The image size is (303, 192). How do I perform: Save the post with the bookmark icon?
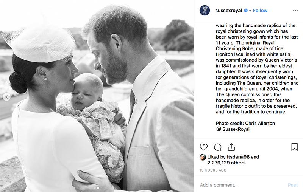click(x=294, y=147)
